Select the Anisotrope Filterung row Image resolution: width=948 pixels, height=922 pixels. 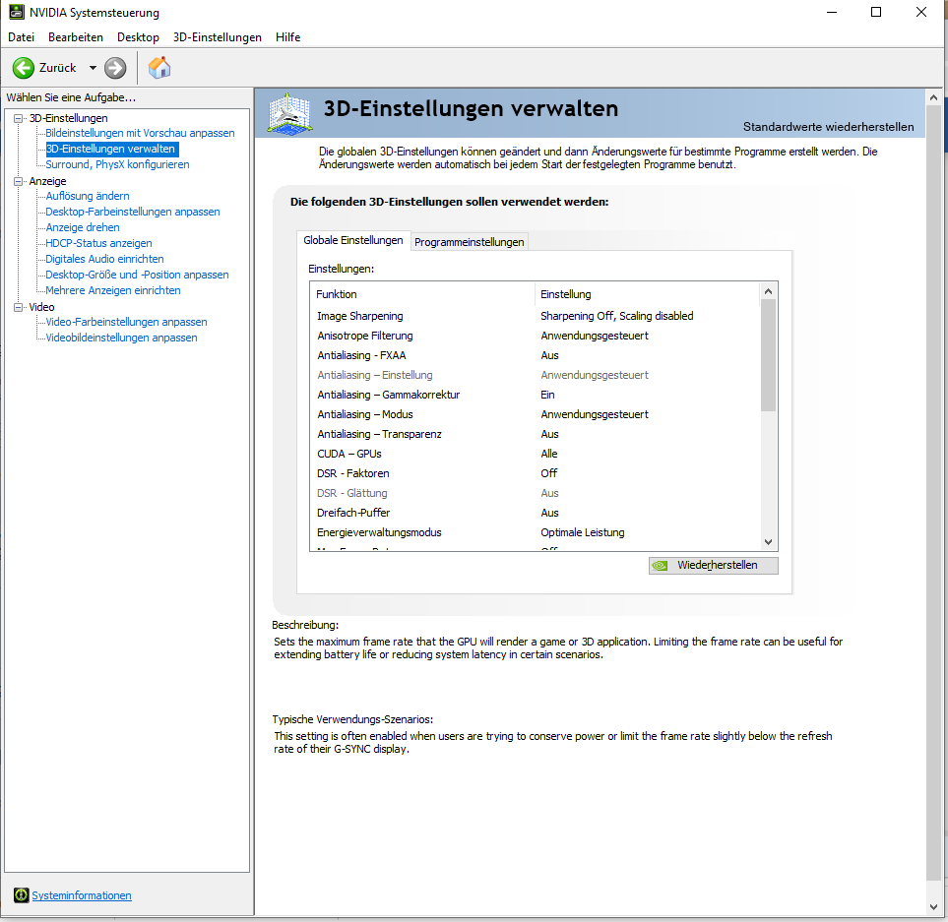pyautogui.click(x=537, y=336)
